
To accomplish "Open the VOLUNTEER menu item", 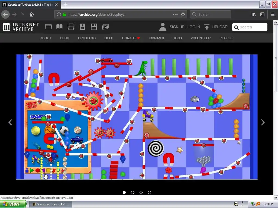I will click(201, 38).
